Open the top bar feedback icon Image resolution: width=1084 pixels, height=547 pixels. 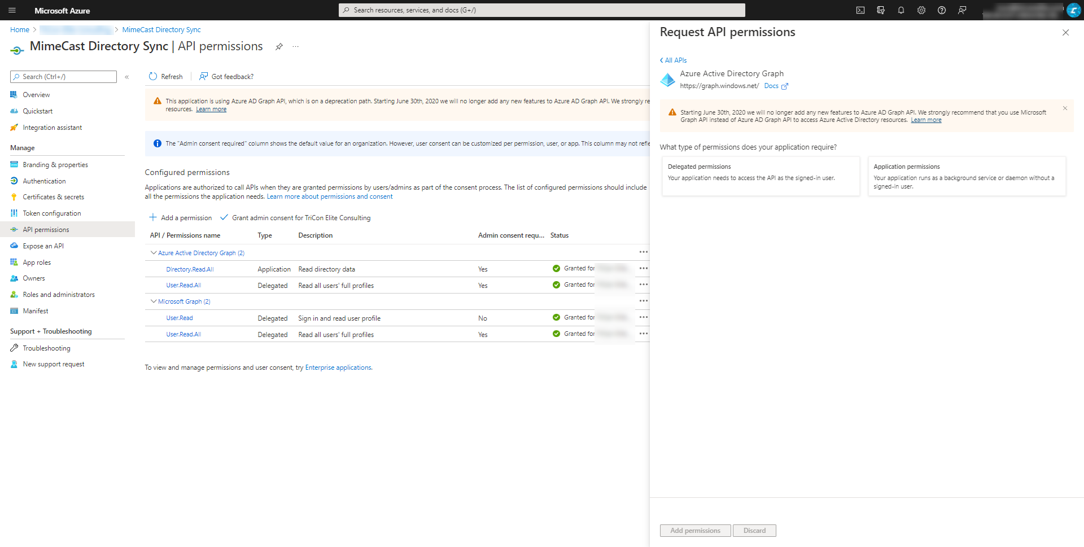coord(962,10)
